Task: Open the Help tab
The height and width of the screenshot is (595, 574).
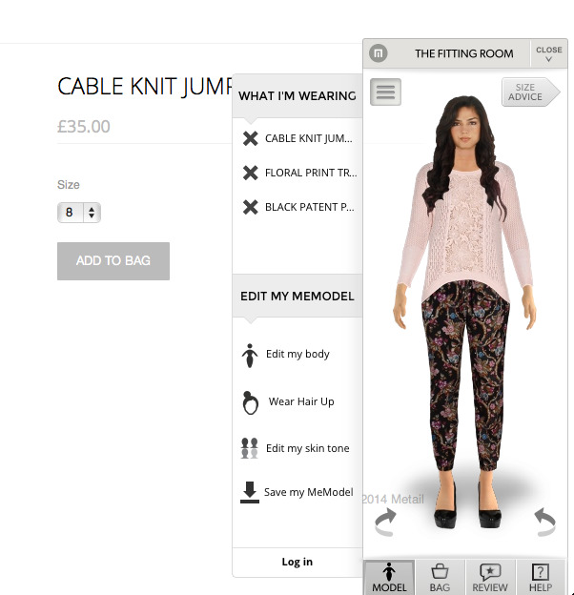Action: pos(541,578)
